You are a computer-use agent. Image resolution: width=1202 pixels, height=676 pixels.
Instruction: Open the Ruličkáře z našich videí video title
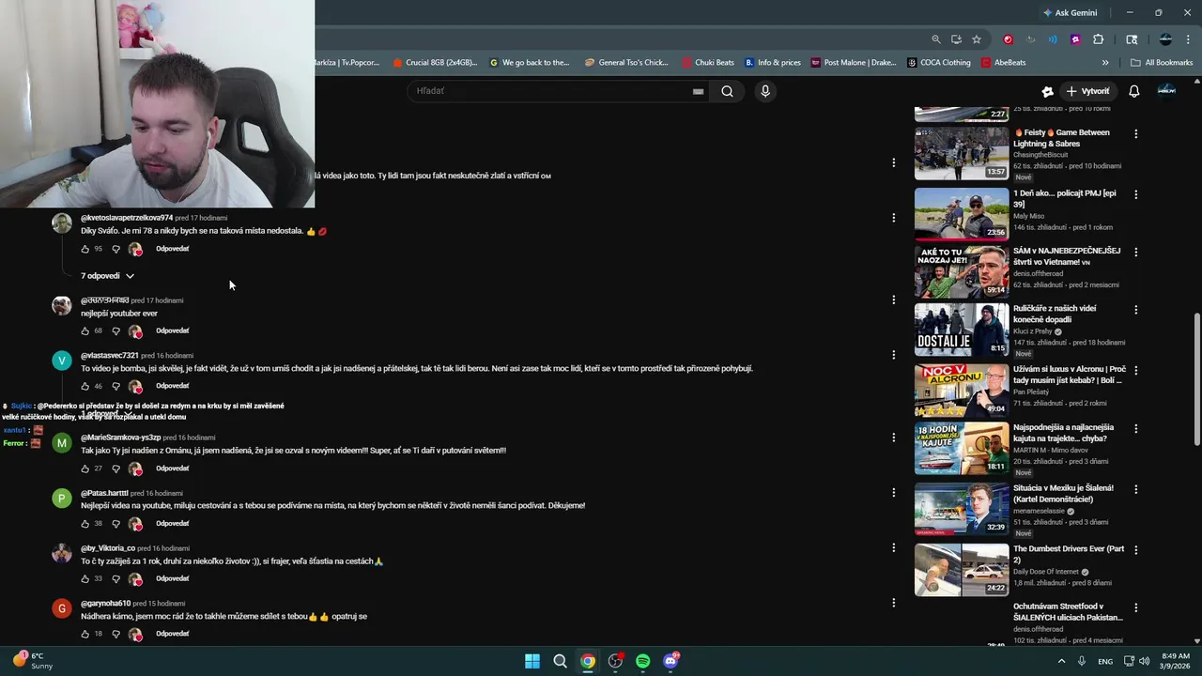tap(1055, 314)
